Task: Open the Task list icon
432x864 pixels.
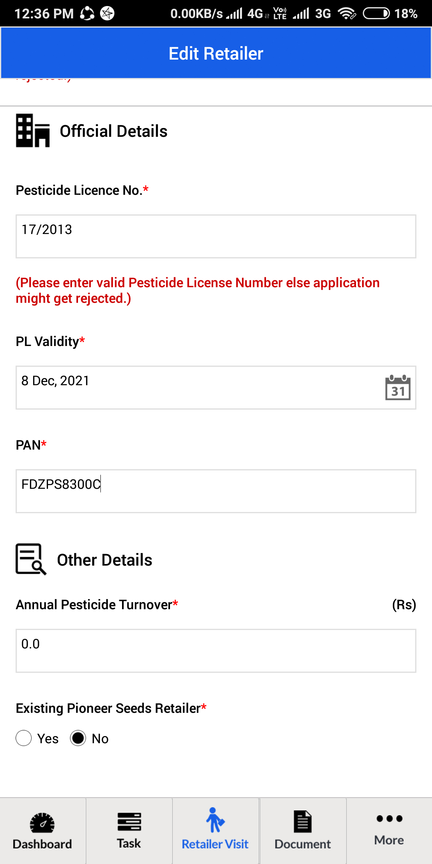Action: point(129,822)
